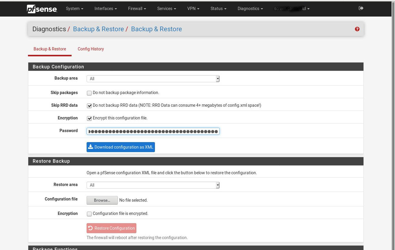The width and height of the screenshot is (395, 250).
Task: Open the Firewall menu
Action: pos(137,9)
